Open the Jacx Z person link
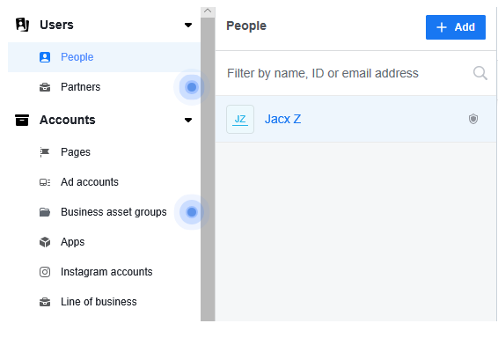 [x=282, y=119]
